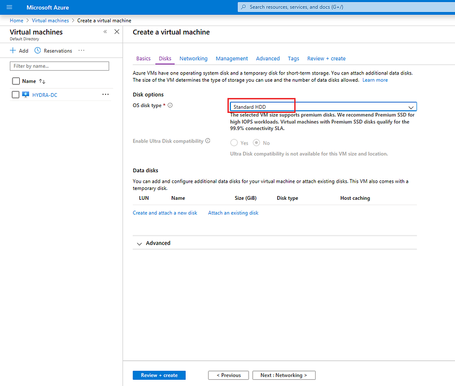
Task: Open the OS disk type dropdown
Action: (411, 106)
